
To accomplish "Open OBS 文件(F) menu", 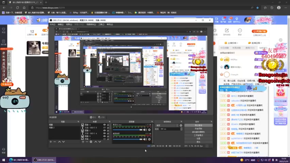I will tap(52, 24).
